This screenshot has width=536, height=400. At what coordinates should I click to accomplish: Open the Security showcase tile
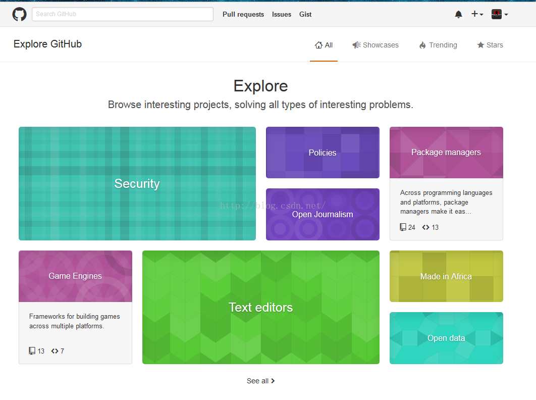click(137, 183)
